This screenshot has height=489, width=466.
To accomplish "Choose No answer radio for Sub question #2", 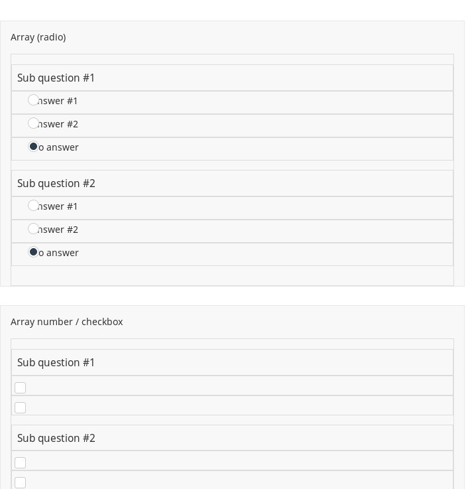I will click(x=33, y=252).
